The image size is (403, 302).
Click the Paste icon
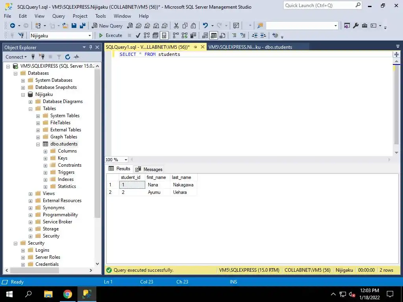(193, 26)
